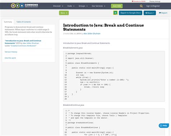Open the search magnifier icon
The width and height of the screenshot is (171, 136).
[141, 6]
